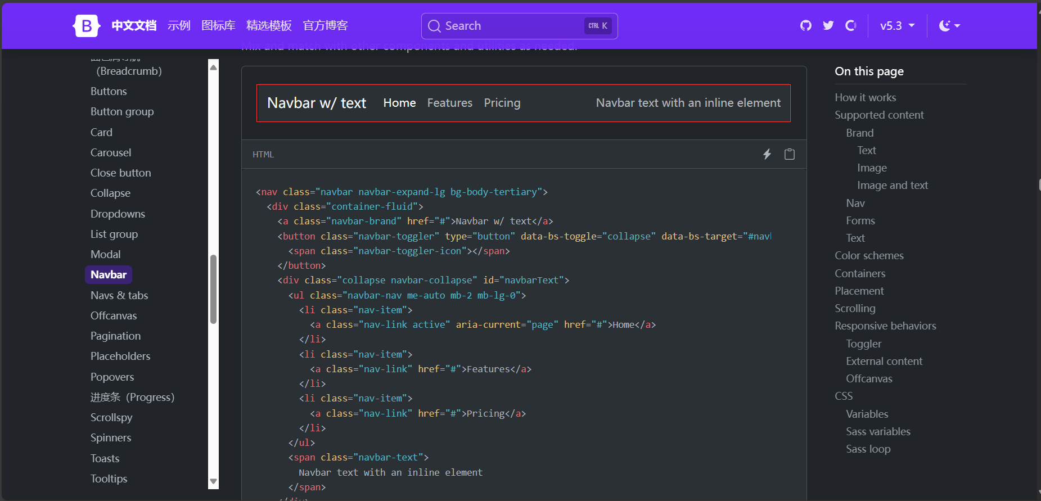
Task: Open the v5.3 version dropdown
Action: tap(897, 26)
